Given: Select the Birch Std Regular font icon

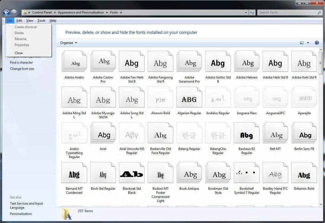Looking at the screenshot, I should [103, 172].
